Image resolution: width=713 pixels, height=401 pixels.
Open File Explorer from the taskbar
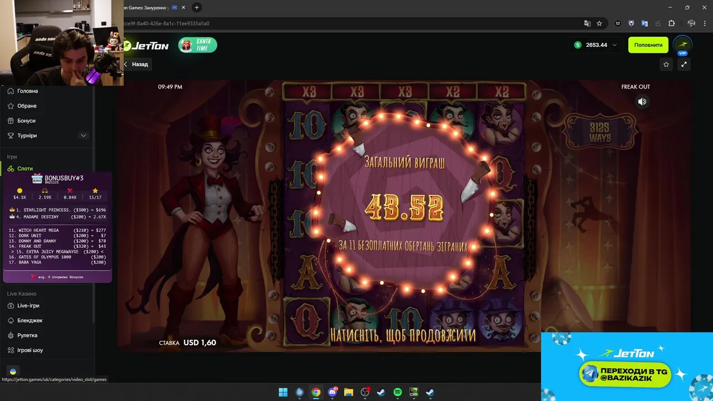tap(349, 392)
